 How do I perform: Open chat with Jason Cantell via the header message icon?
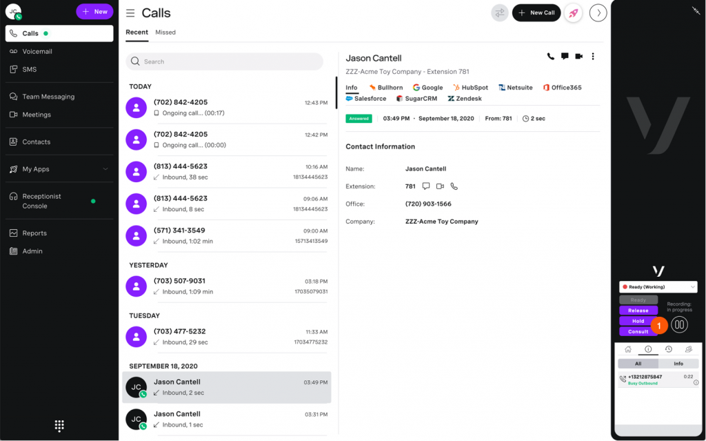pos(565,57)
